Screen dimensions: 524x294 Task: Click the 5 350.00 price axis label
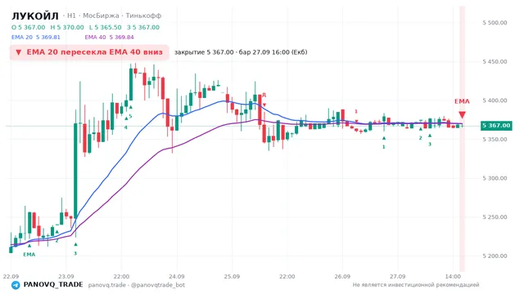click(x=495, y=140)
